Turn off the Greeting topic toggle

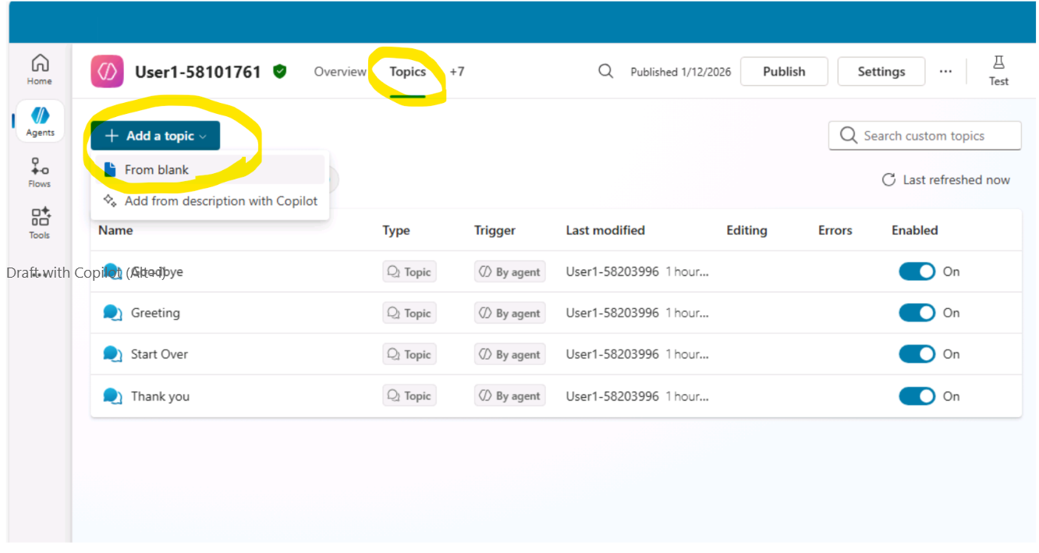tap(917, 313)
